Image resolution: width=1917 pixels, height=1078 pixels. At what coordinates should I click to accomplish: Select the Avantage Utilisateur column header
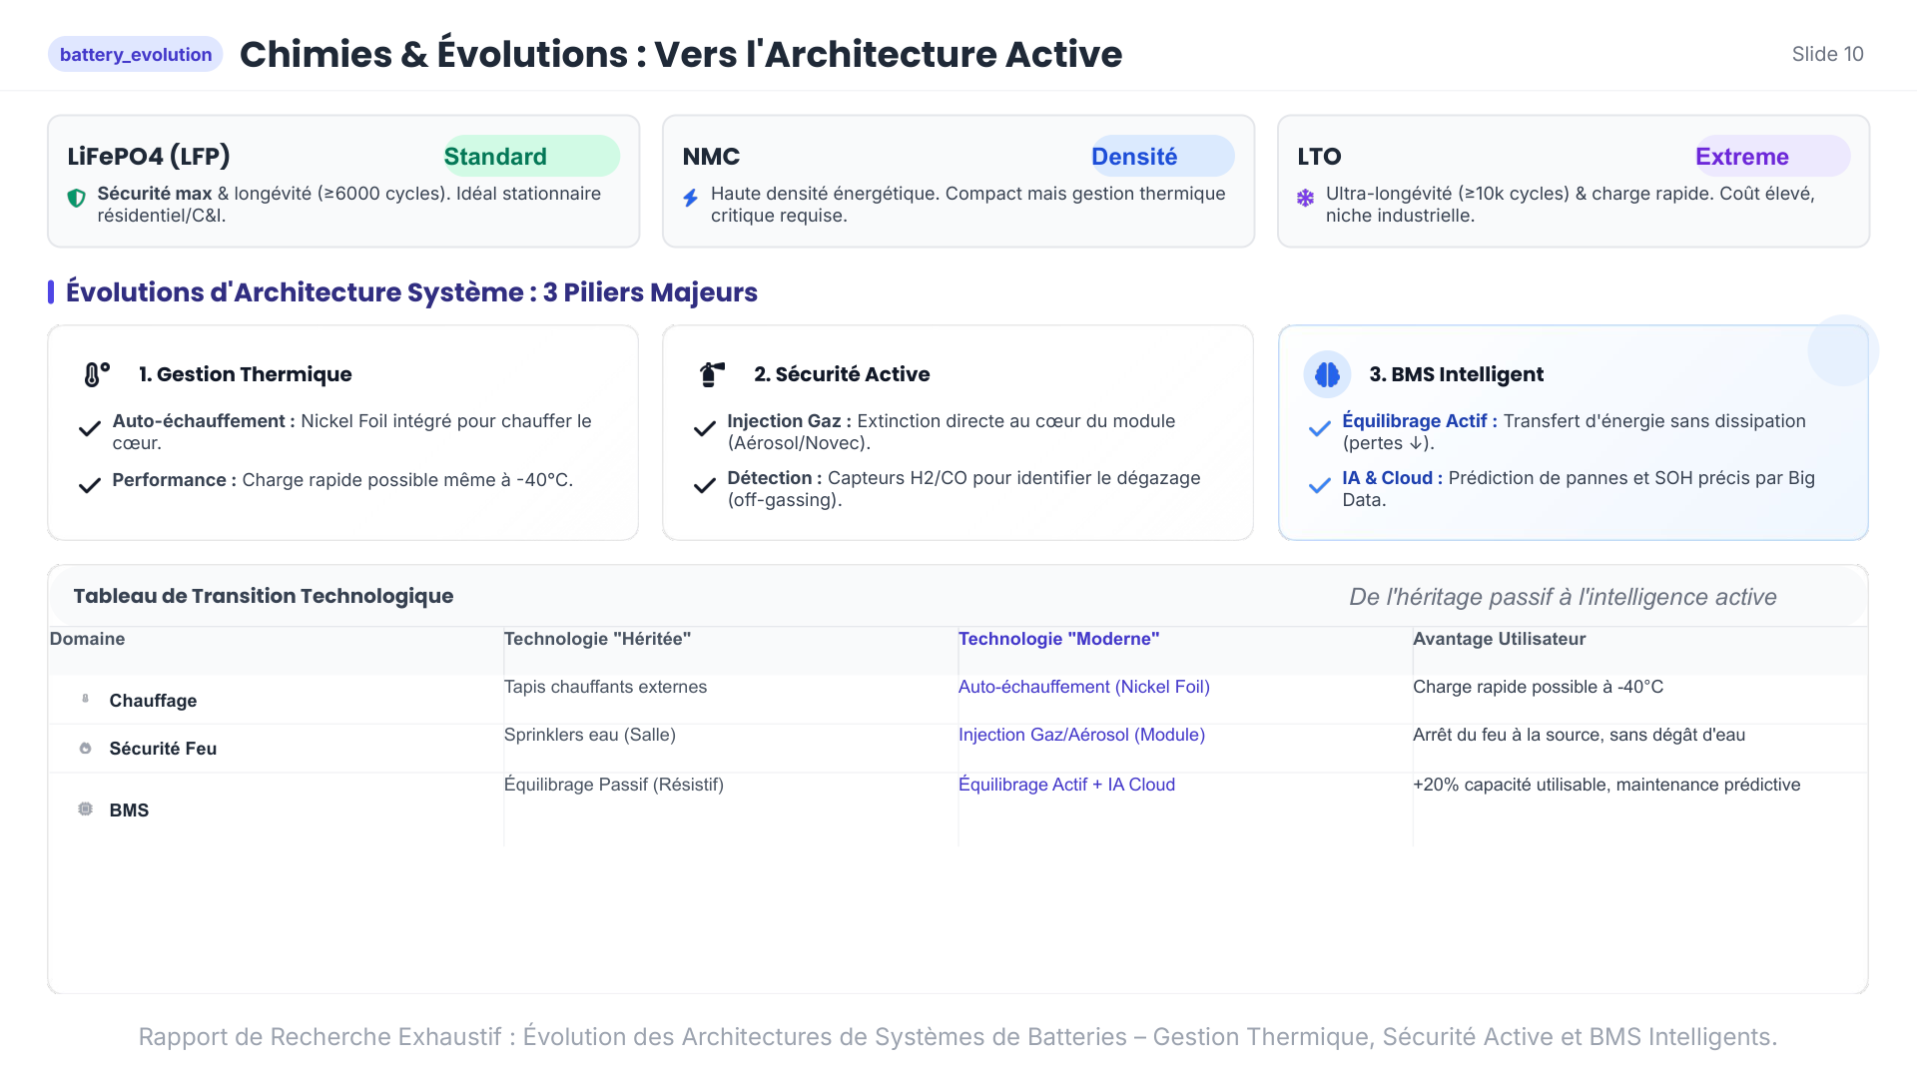tap(1499, 639)
